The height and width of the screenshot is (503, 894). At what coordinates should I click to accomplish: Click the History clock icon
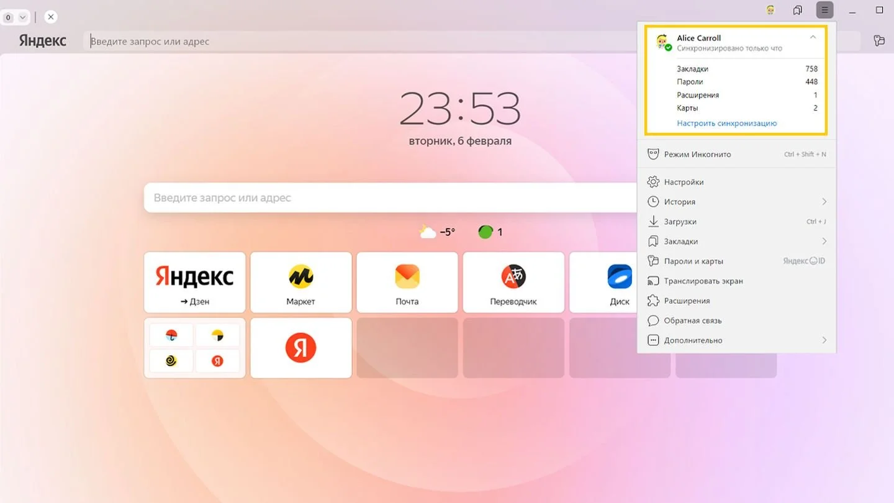click(653, 202)
